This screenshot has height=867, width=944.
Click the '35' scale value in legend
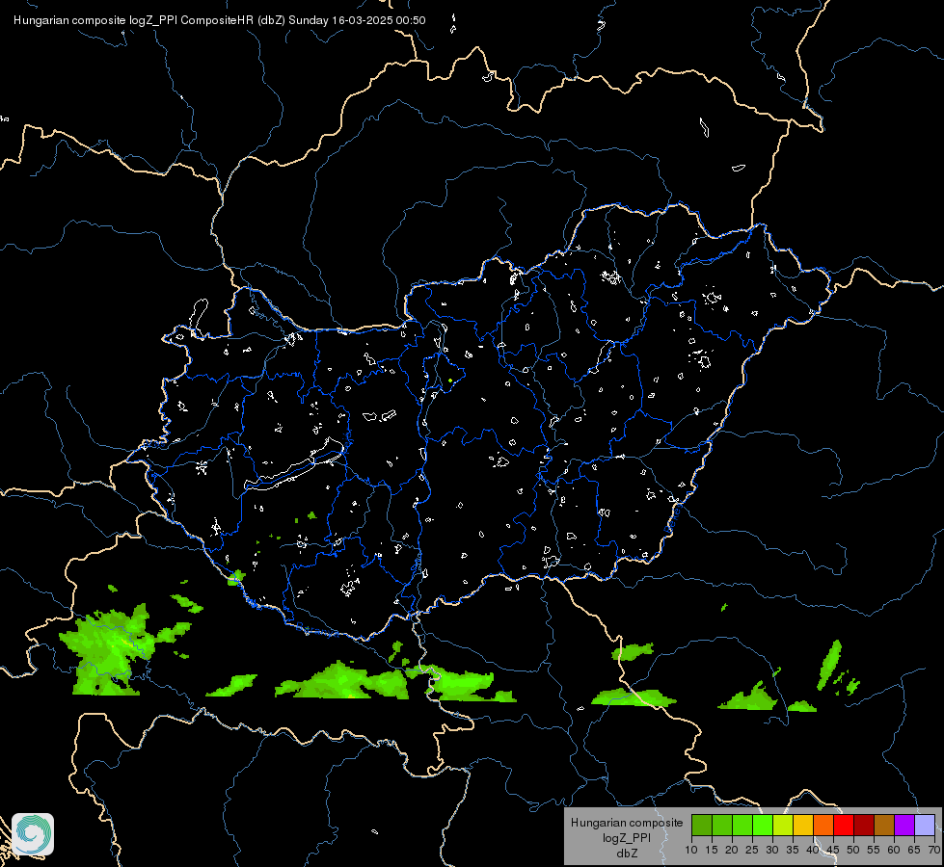point(793,850)
